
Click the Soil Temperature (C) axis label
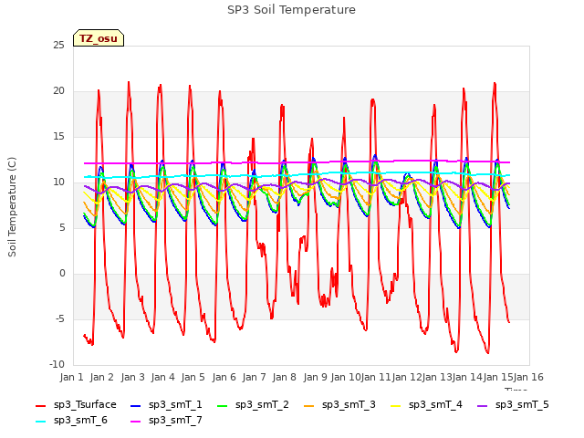12,207
